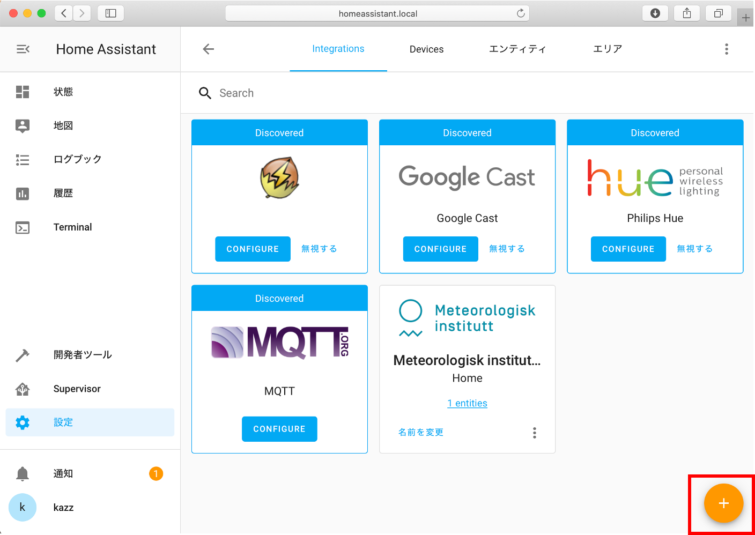Image resolution: width=755 pixels, height=535 pixels.
Task: Click the lightning bolt integration logo
Action: pyautogui.click(x=279, y=177)
